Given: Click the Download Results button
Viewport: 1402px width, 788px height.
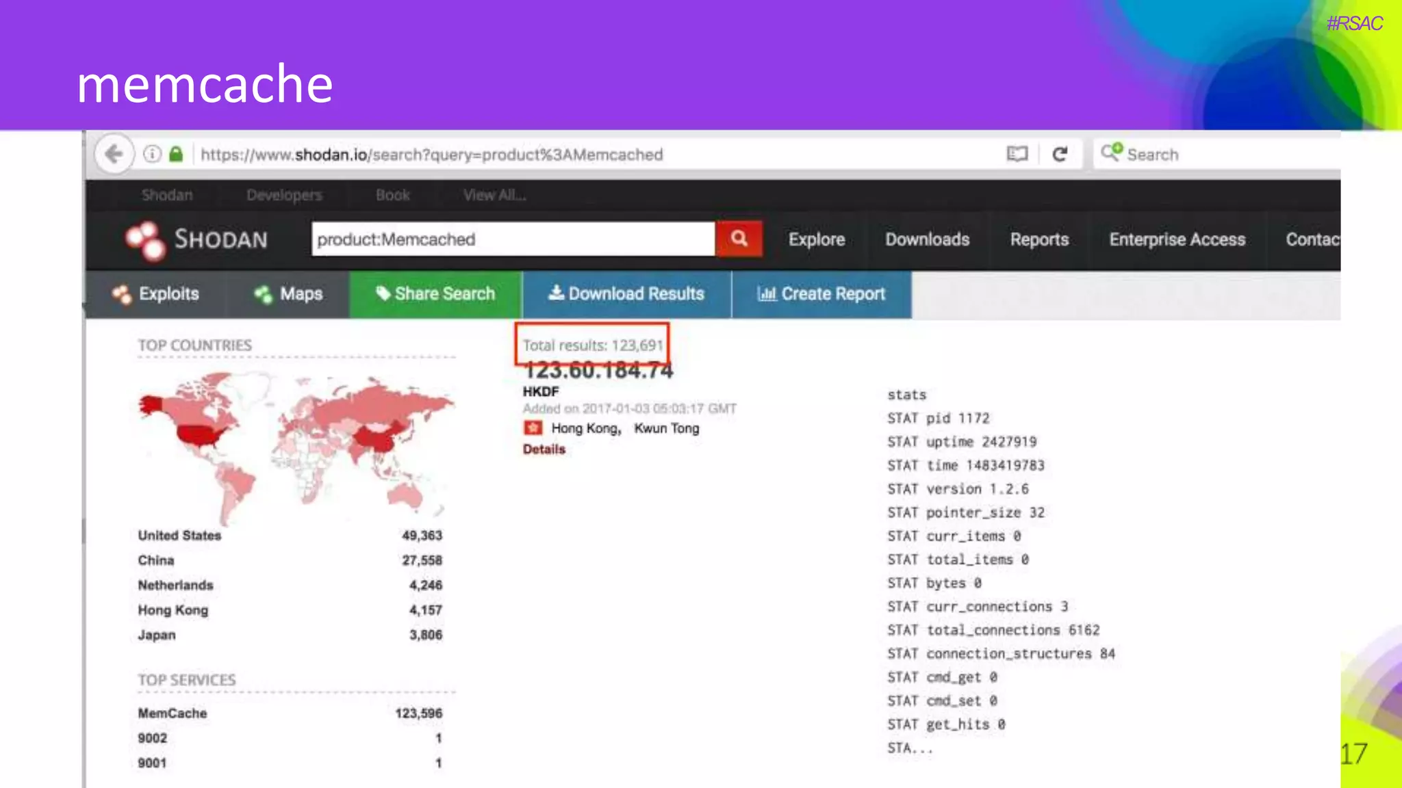Looking at the screenshot, I should pos(626,294).
